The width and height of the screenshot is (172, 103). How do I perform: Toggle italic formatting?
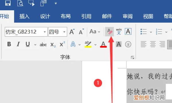(x=18, y=44)
